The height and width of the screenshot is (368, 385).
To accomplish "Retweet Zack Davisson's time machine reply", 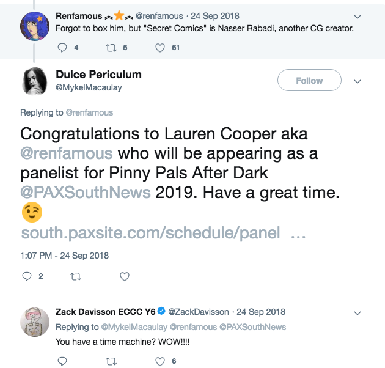I will (x=111, y=361).
